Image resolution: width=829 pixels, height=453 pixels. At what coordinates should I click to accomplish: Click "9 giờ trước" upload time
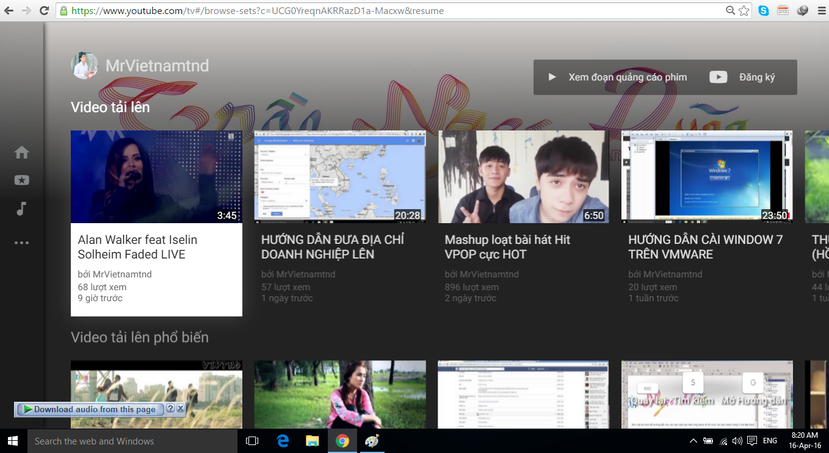[100, 298]
